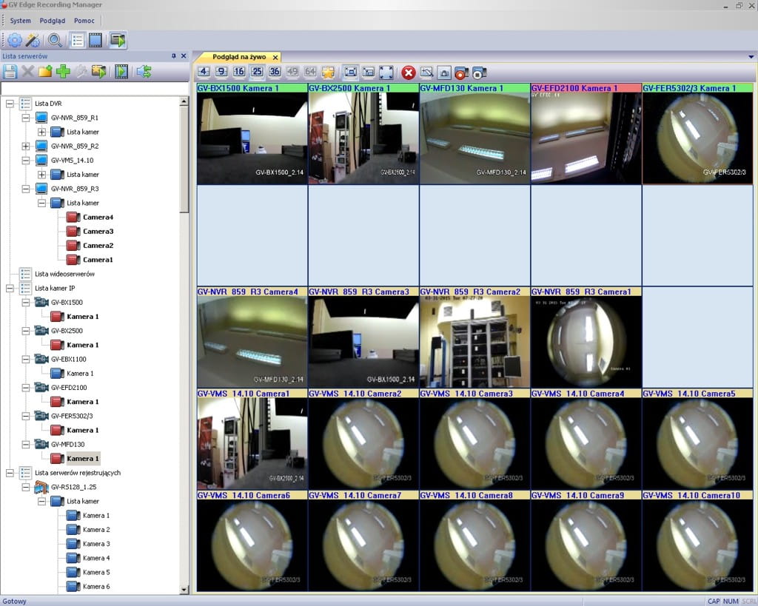
Task: Select the GV-EFD2100 Kamera 1 video tile
Action: click(586, 137)
